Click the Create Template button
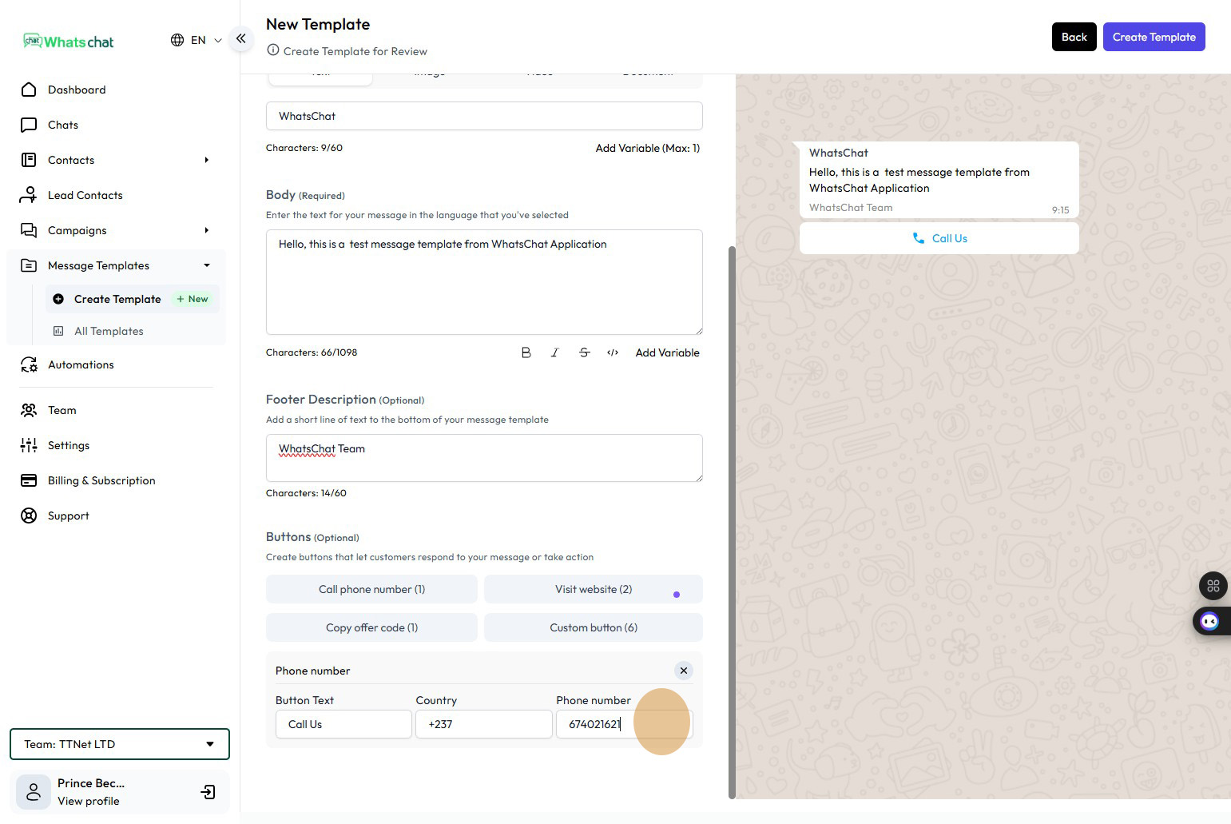This screenshot has height=824, width=1231. (1154, 37)
